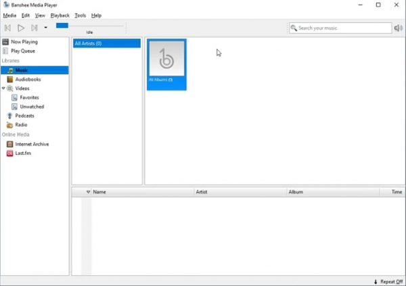Select All Artists (0) row
Image resolution: width=406 pixels, height=286 pixels.
[107, 43]
